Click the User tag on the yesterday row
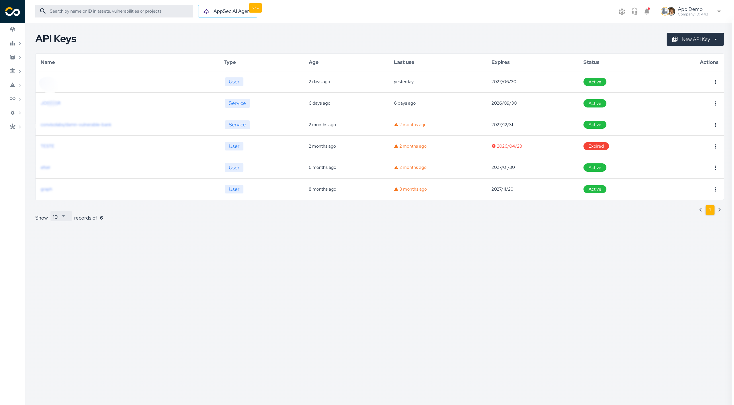 [x=234, y=82]
